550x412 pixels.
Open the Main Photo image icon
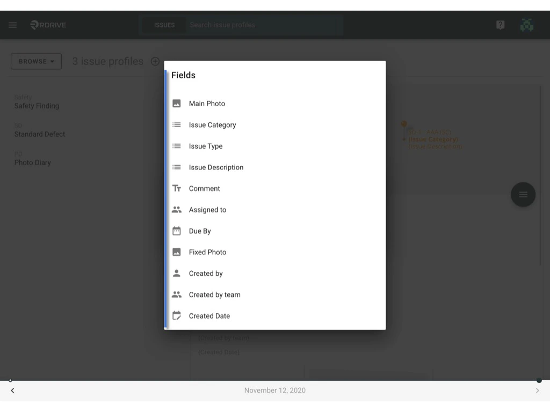(x=176, y=103)
